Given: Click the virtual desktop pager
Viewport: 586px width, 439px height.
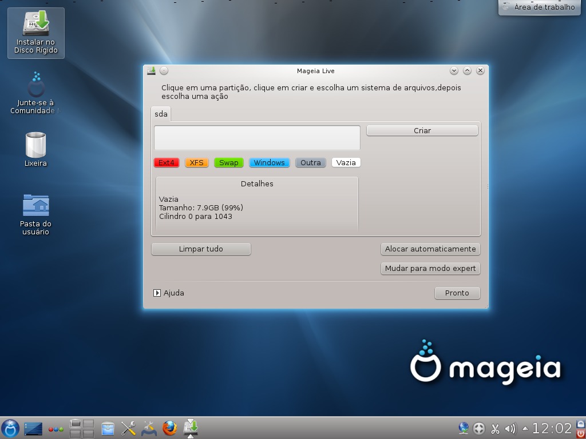Looking at the screenshot, I should [x=81, y=429].
